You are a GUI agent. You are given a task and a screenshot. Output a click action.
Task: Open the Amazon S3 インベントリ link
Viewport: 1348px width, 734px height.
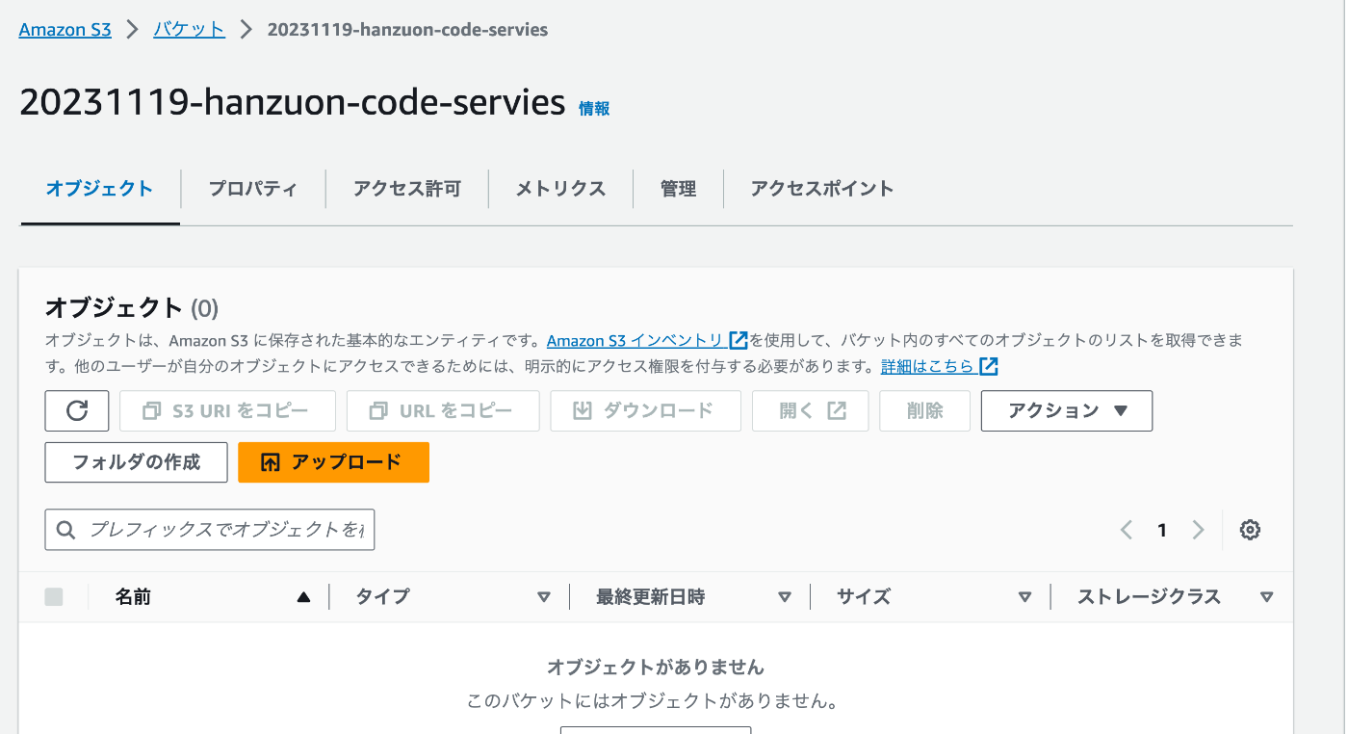[x=635, y=340]
